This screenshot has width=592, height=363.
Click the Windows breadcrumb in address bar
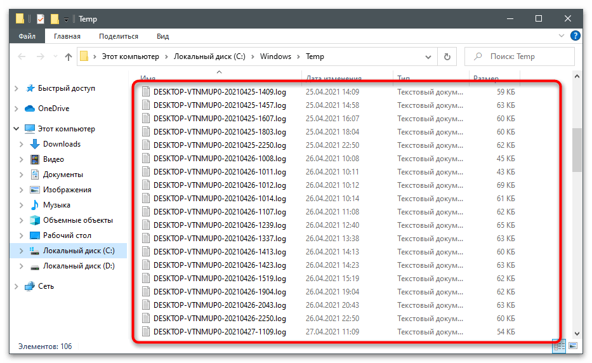tap(275, 56)
